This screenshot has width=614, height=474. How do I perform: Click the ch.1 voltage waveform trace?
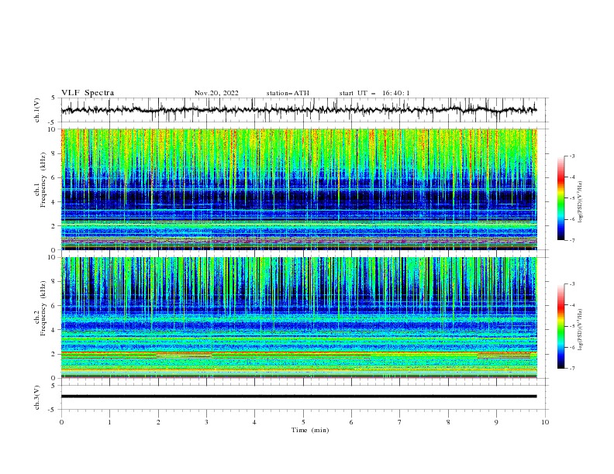pyautogui.click(x=298, y=110)
